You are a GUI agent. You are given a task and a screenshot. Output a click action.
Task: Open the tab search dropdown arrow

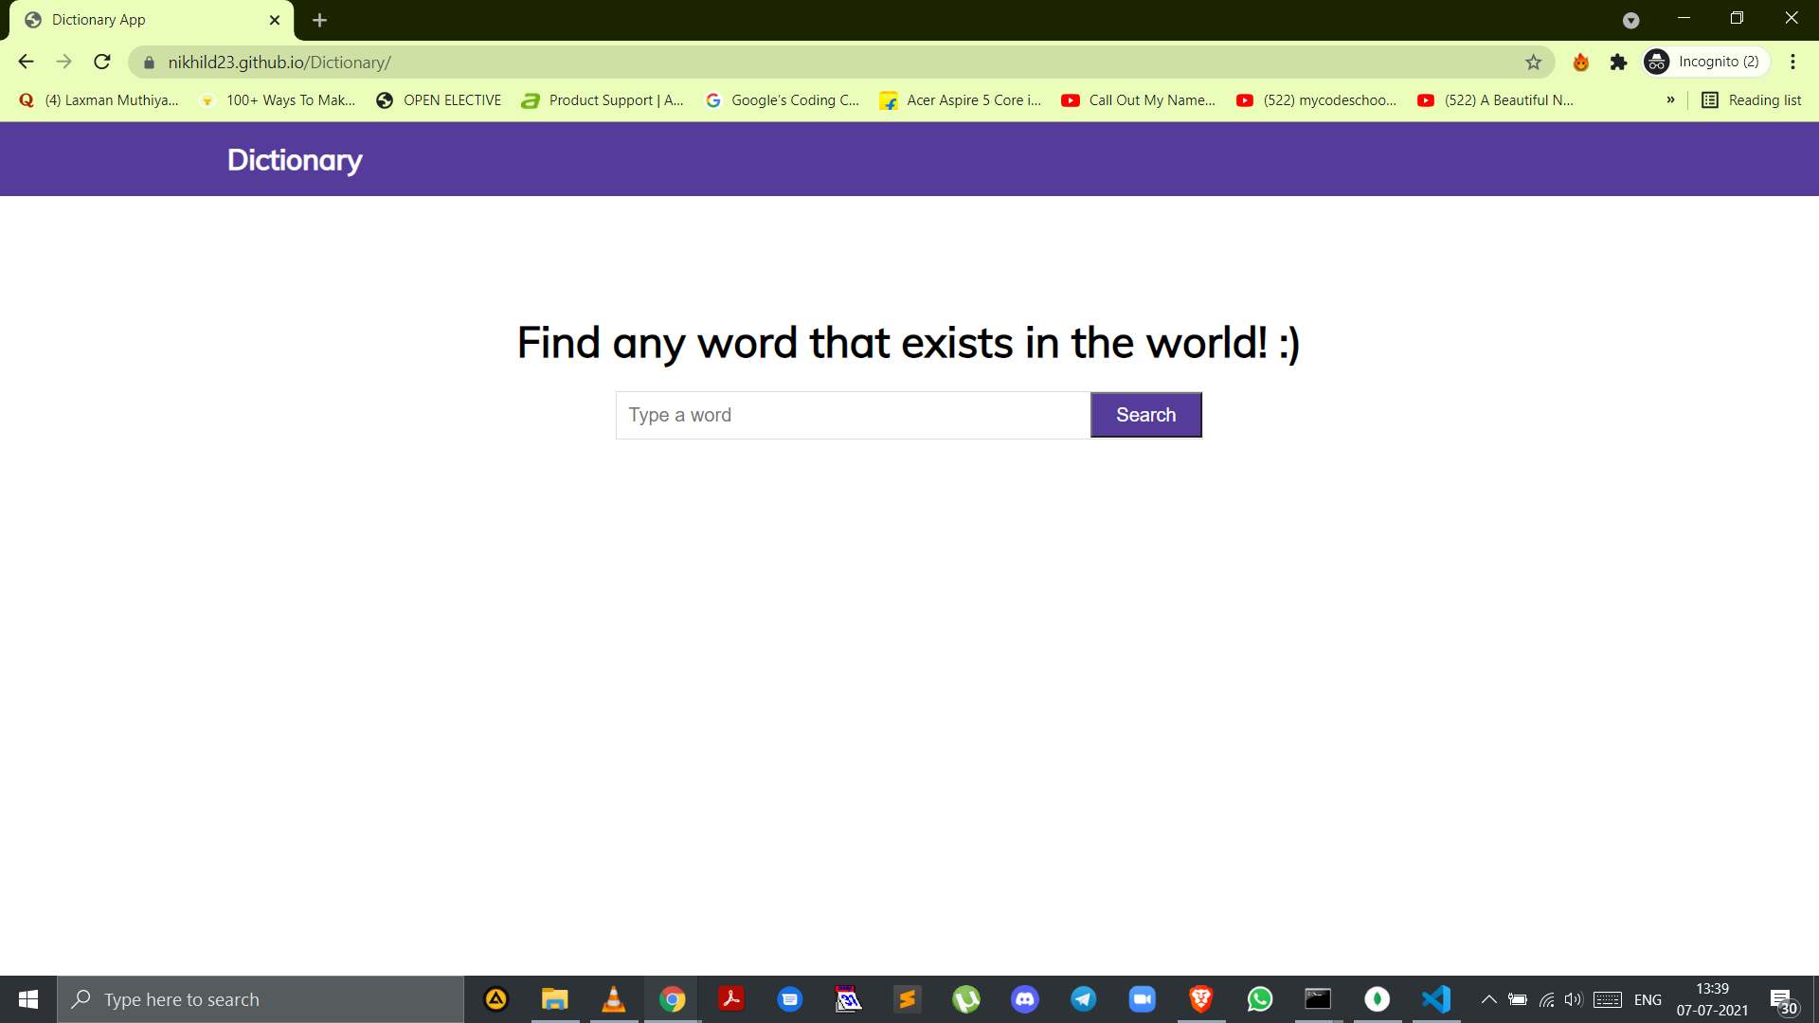[x=1630, y=20]
